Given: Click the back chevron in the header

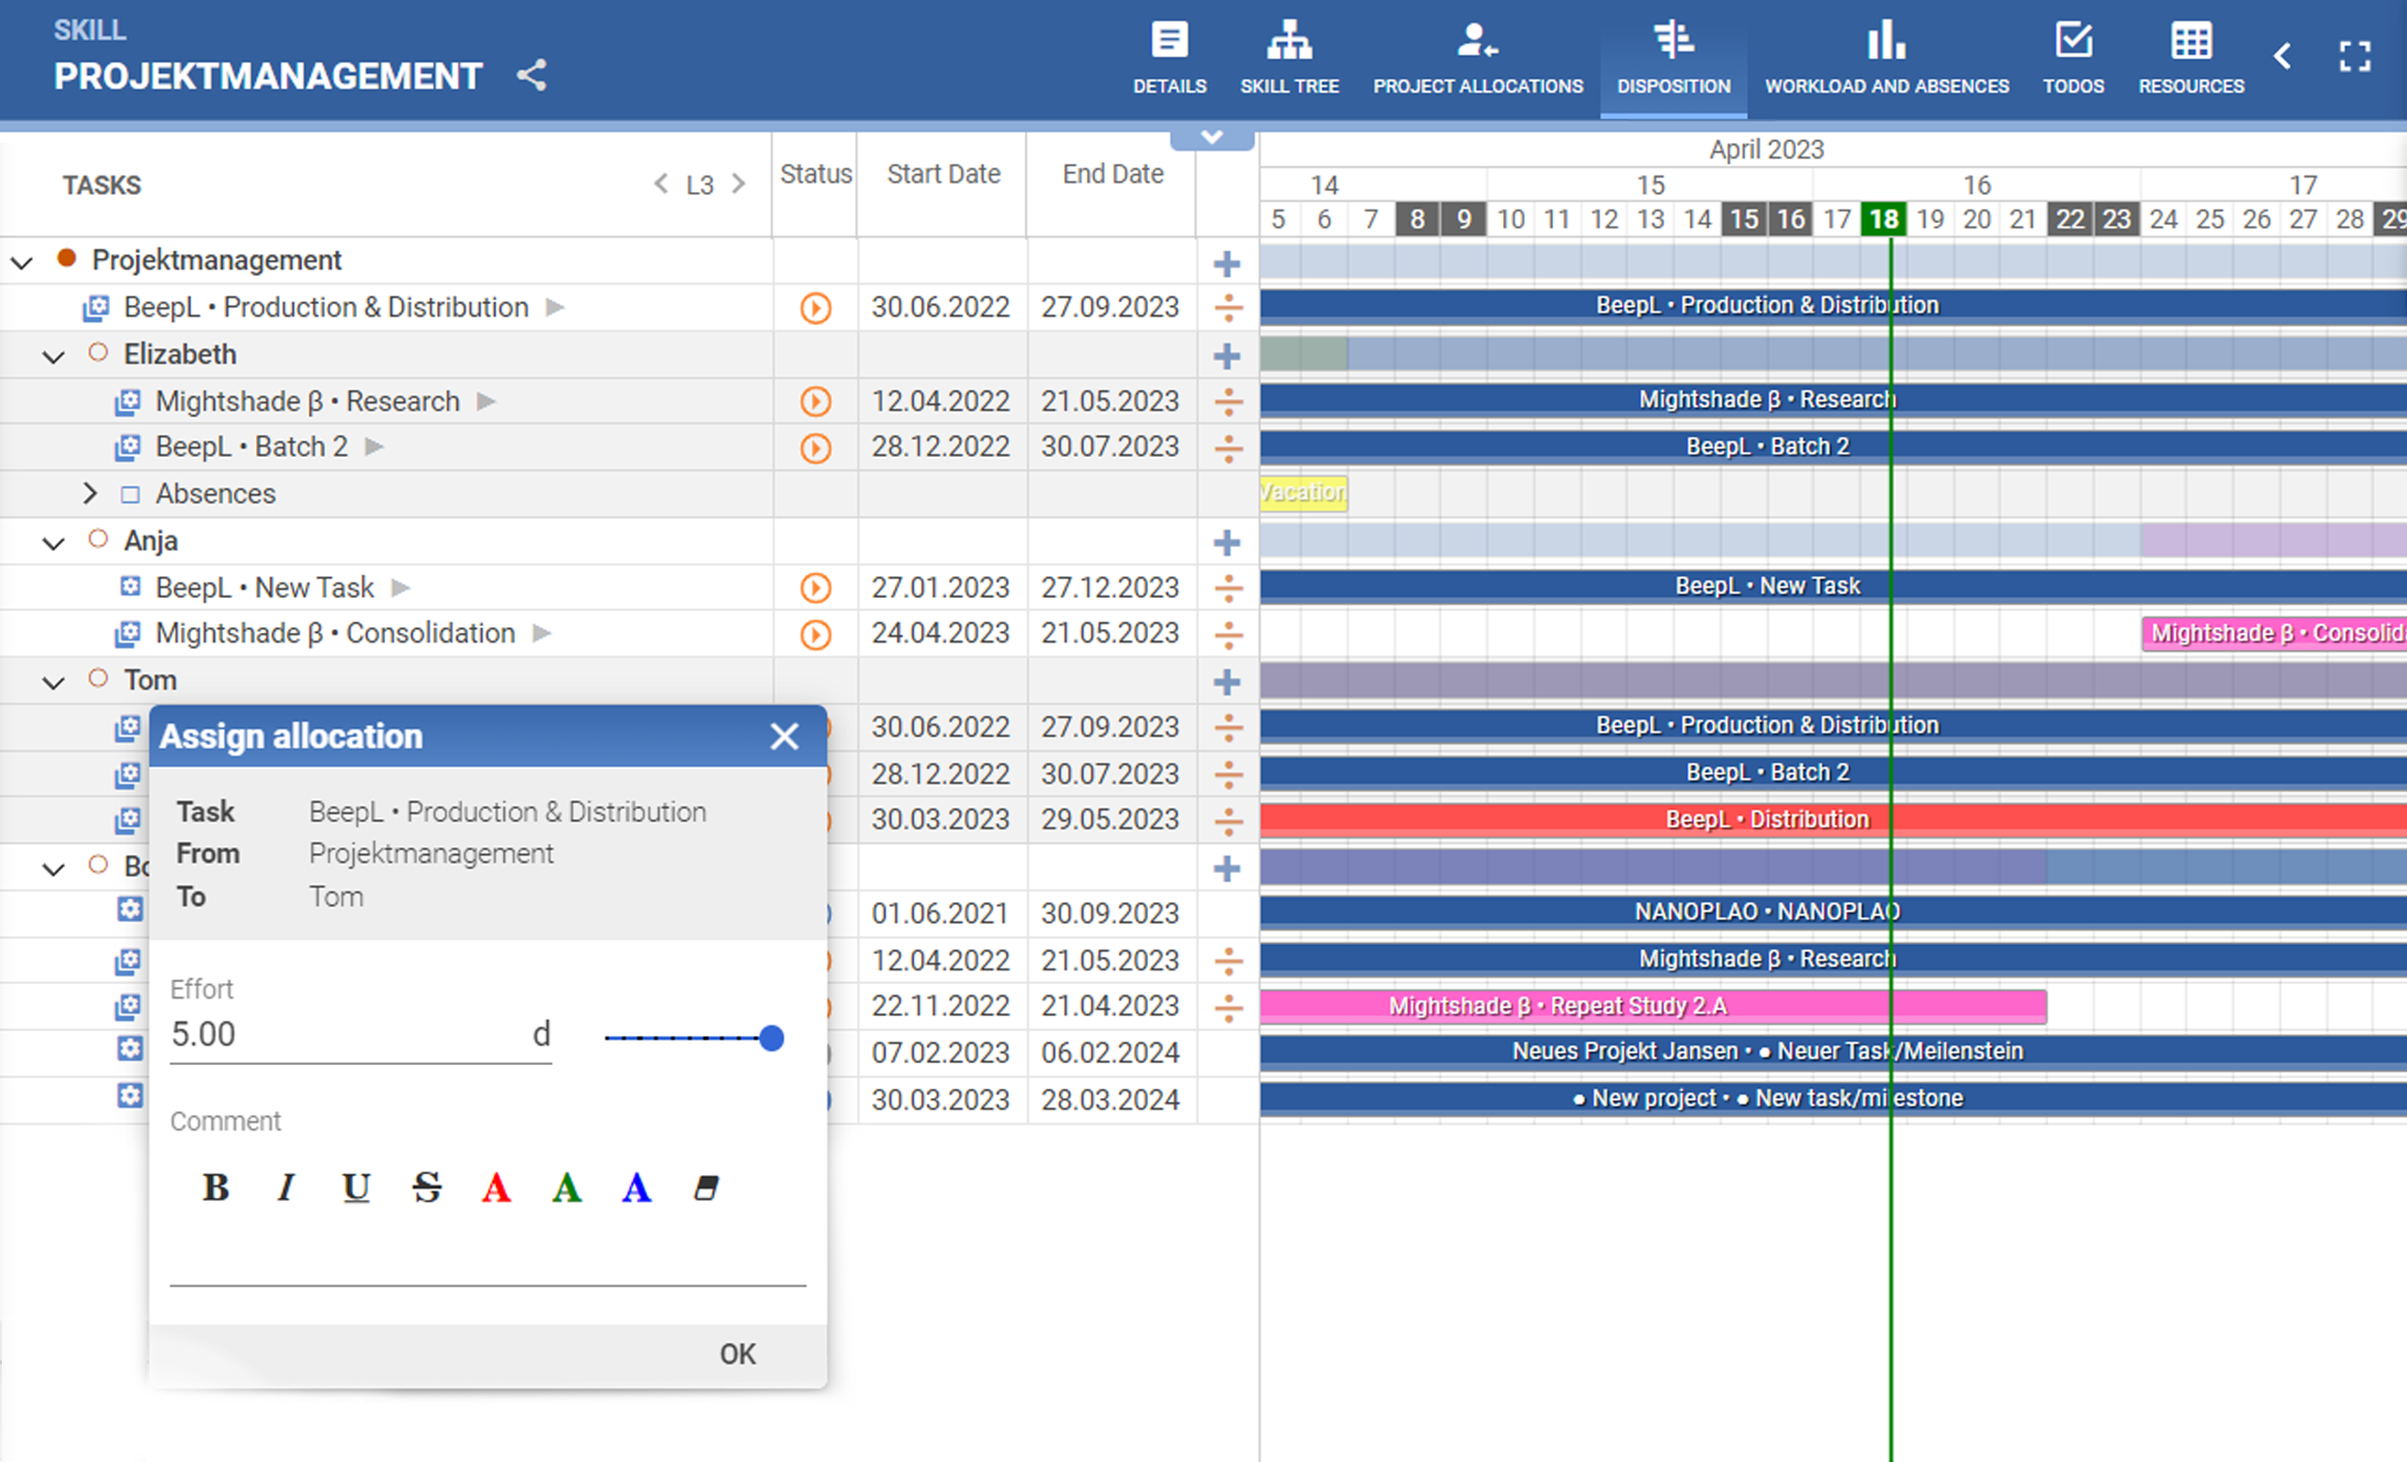Looking at the screenshot, I should click(2282, 56).
